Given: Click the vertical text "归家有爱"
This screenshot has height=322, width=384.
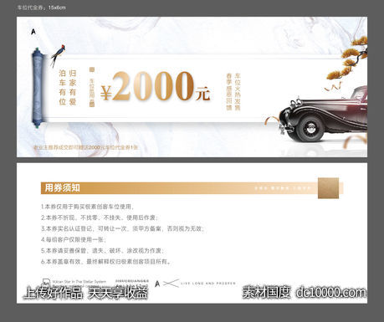Looking at the screenshot, I should coord(73,88).
